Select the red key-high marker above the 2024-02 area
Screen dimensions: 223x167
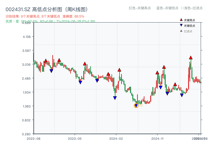(x=120, y=70)
